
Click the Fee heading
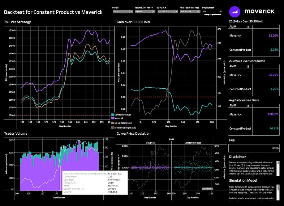pos(232,140)
